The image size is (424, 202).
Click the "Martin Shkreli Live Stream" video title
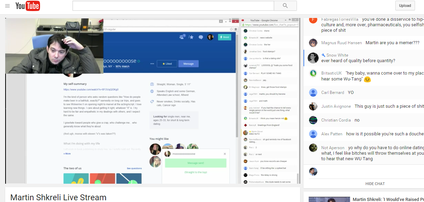click(x=58, y=198)
